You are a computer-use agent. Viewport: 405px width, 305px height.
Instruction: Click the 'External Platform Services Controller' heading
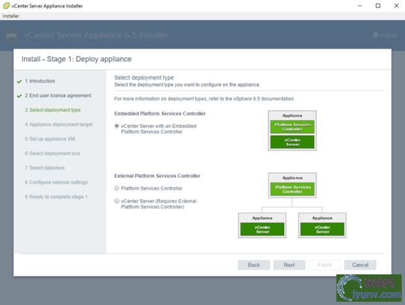[157, 176]
